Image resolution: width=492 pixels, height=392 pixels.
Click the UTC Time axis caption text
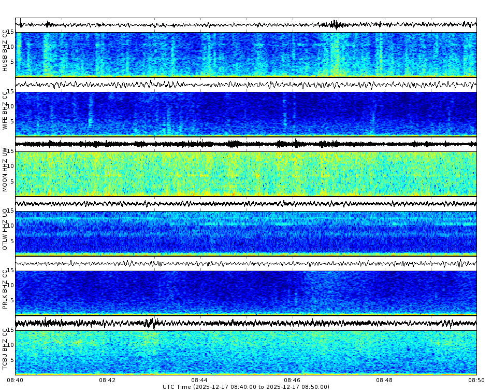click(246, 387)
